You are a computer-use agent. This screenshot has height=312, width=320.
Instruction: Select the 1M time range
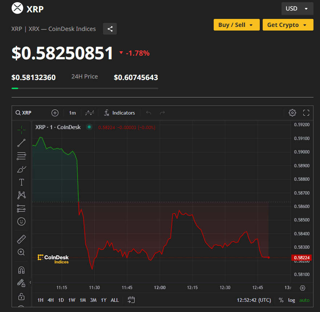(83, 300)
